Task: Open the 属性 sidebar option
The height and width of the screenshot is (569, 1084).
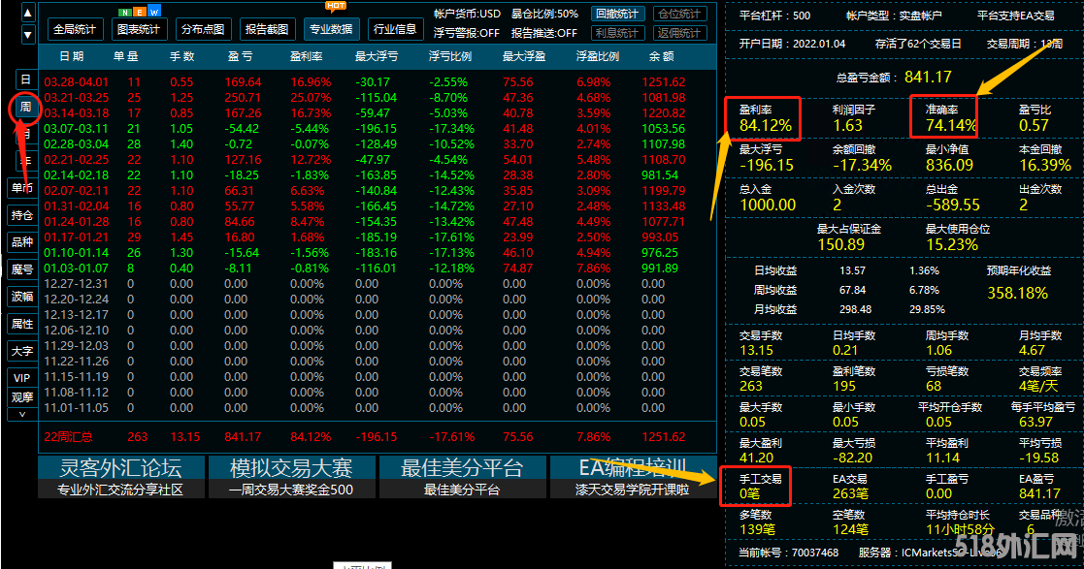Action: point(22,323)
